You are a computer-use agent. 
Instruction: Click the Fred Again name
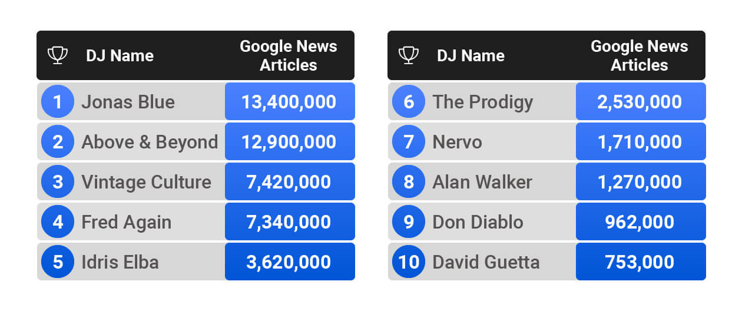pyautogui.click(x=127, y=222)
